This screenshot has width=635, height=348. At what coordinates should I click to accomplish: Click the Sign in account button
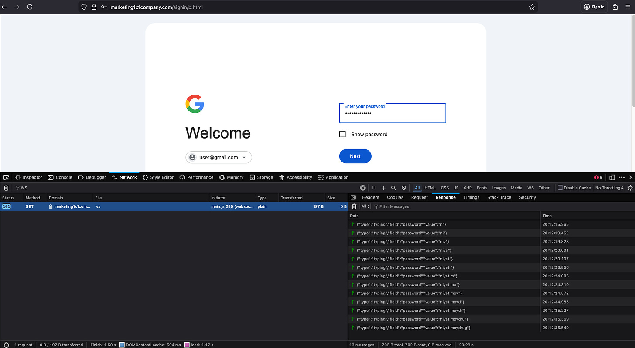[594, 7]
